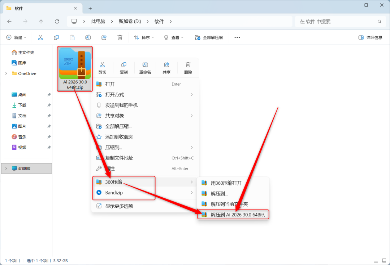
Task: Click the Copy icon in the toolbar
Action: click(56, 37)
